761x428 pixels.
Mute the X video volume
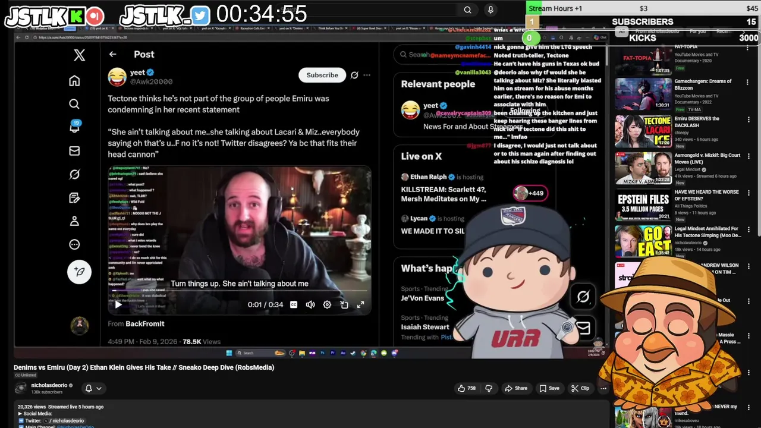tap(310, 304)
